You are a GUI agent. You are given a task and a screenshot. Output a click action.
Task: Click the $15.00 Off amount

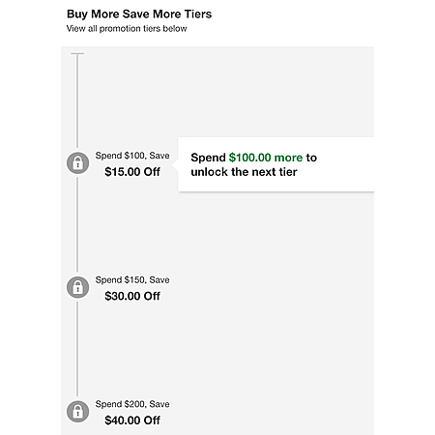click(132, 172)
